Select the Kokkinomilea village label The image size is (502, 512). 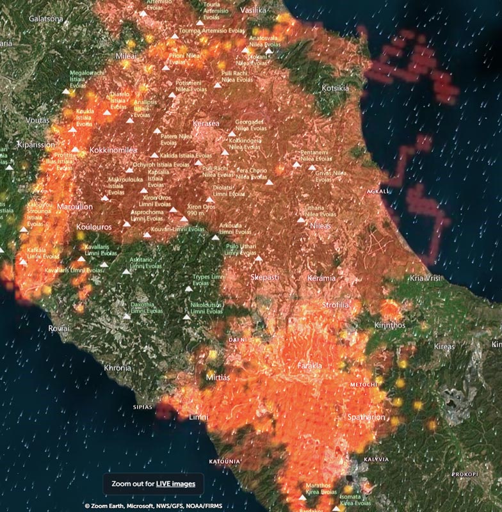pyautogui.click(x=113, y=150)
